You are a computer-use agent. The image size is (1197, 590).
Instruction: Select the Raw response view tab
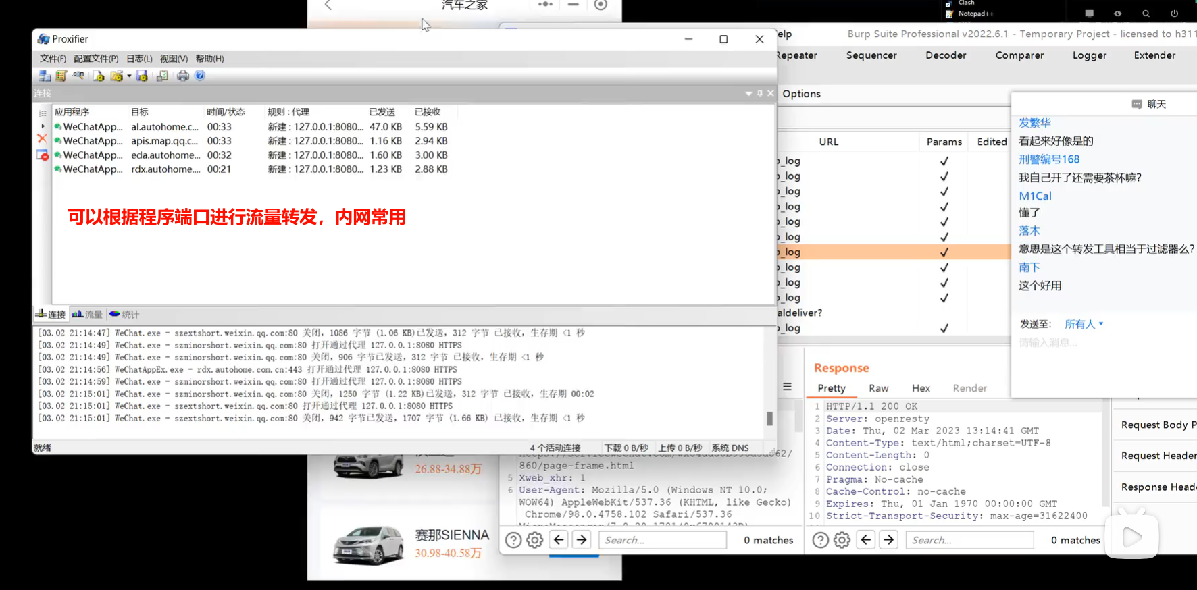click(x=878, y=388)
